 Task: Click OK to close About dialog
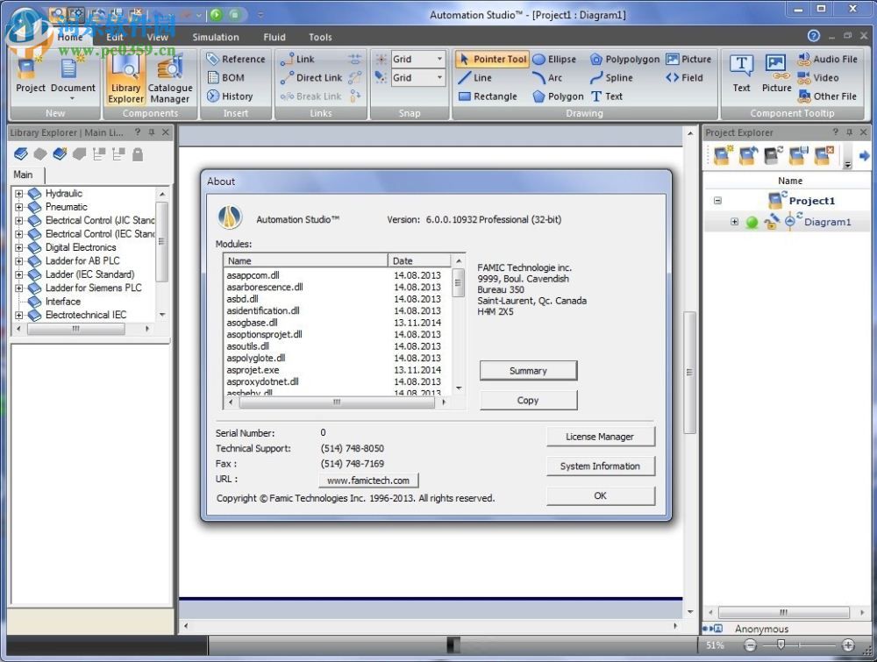tap(600, 495)
